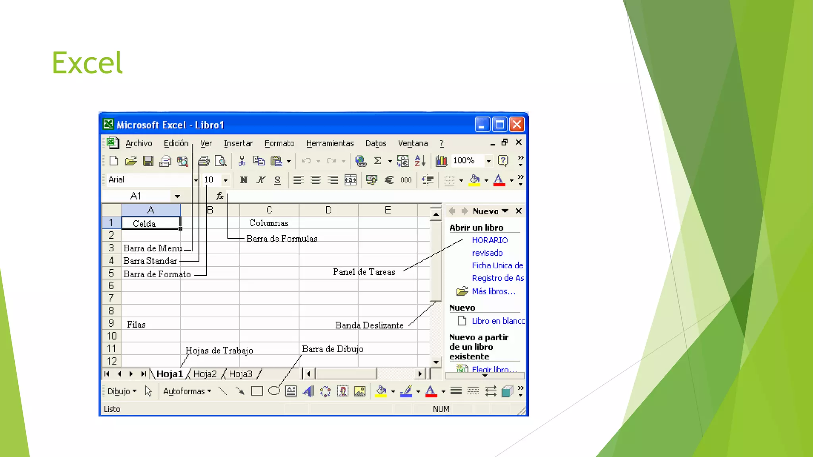Switch to the Hoja2 sheet tab
Viewport: 813px width, 457px height.
pos(205,374)
